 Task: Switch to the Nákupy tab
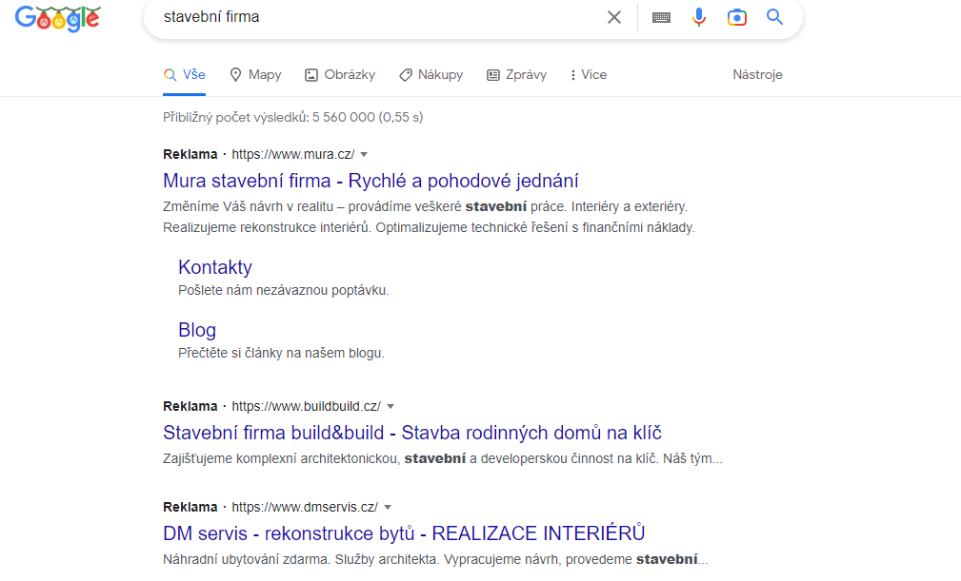pos(431,74)
